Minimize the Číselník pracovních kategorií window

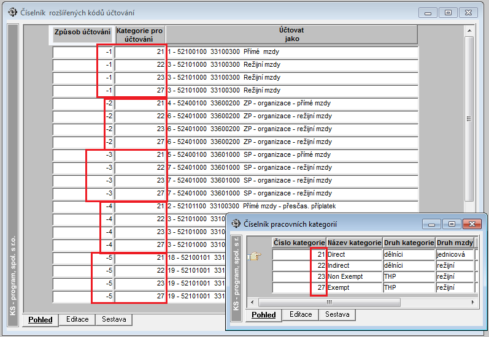click(431, 224)
